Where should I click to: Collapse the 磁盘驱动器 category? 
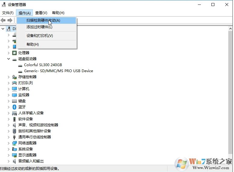pos(9,59)
